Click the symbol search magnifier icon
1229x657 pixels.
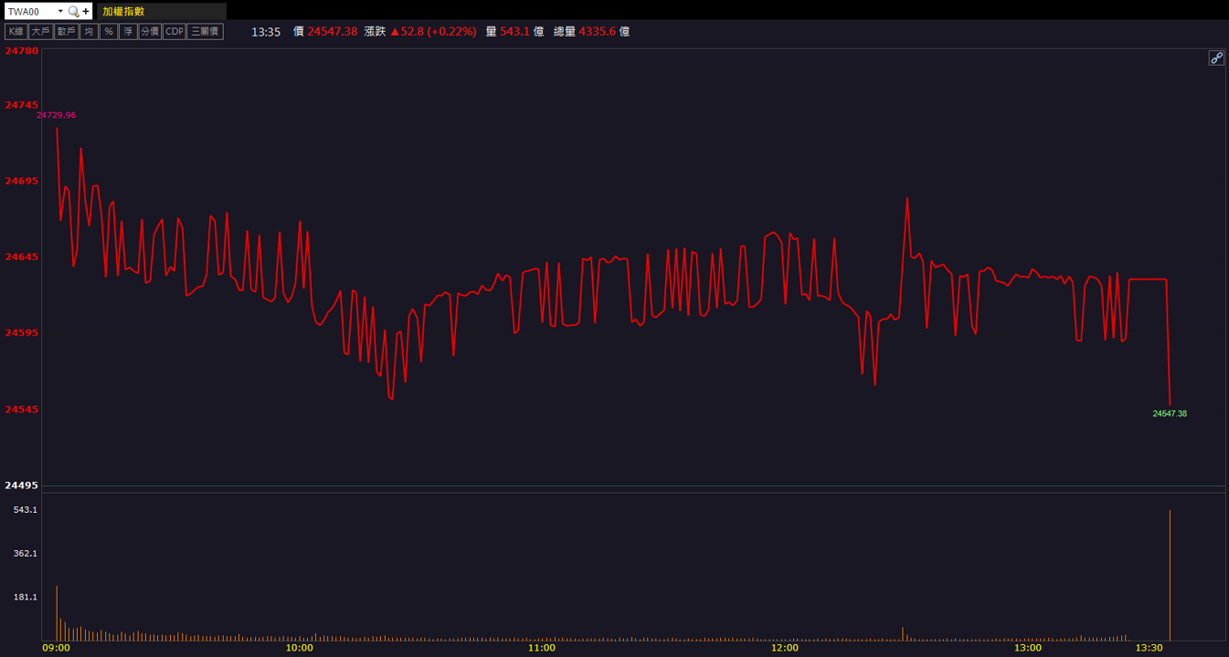(x=74, y=11)
